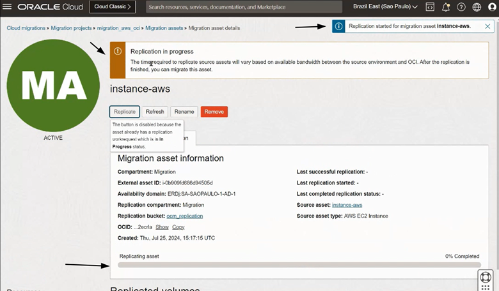This screenshot has width=499, height=291.
Task: Rename the instance-aws asset
Action: (x=184, y=112)
